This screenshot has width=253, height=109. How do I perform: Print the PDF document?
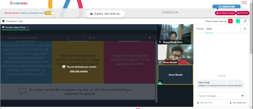click(x=150, y=38)
